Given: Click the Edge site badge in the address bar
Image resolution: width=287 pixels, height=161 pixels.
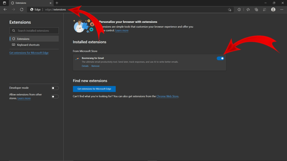Looking at the screenshot, I should click(x=35, y=9).
